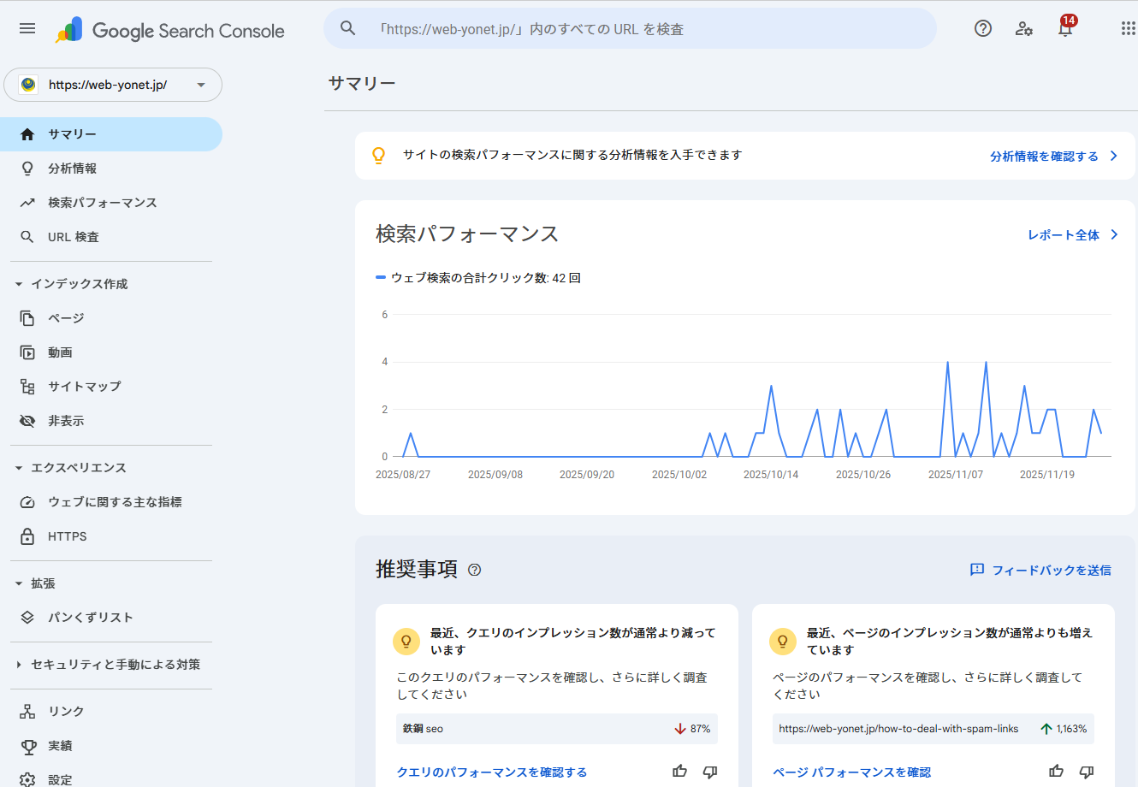Select サイトマップ in the sidebar
The height and width of the screenshot is (787, 1138).
tap(84, 387)
